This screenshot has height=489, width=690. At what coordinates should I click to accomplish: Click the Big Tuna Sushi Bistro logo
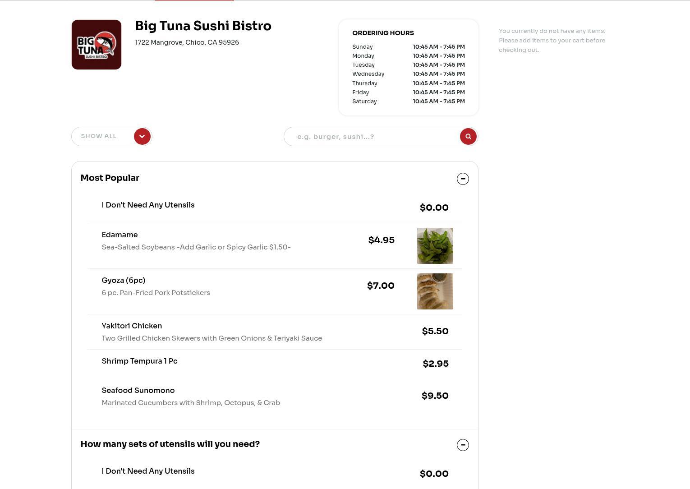97,45
